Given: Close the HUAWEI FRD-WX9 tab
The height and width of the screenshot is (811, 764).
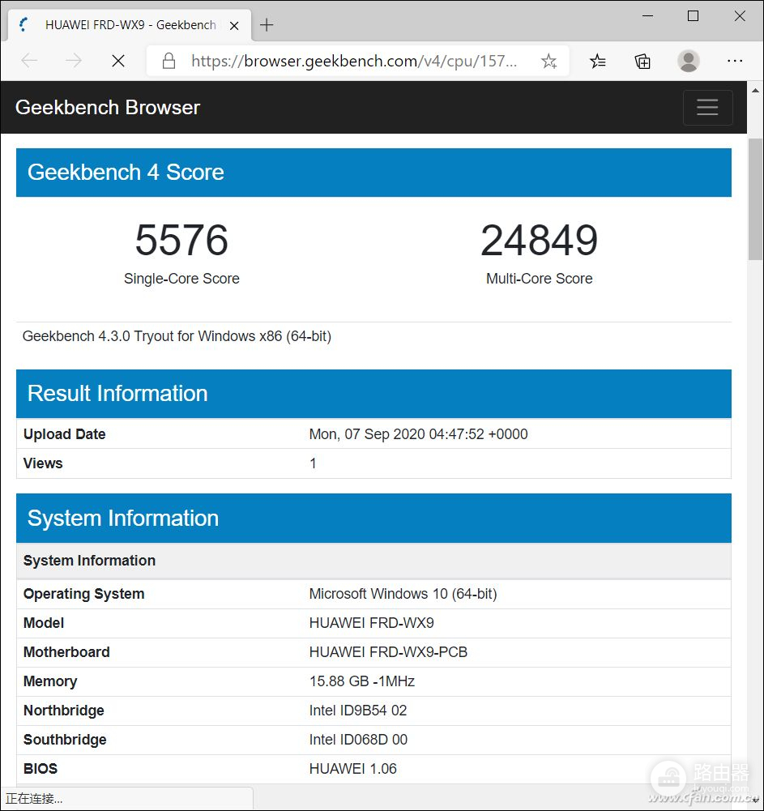Looking at the screenshot, I should [234, 25].
